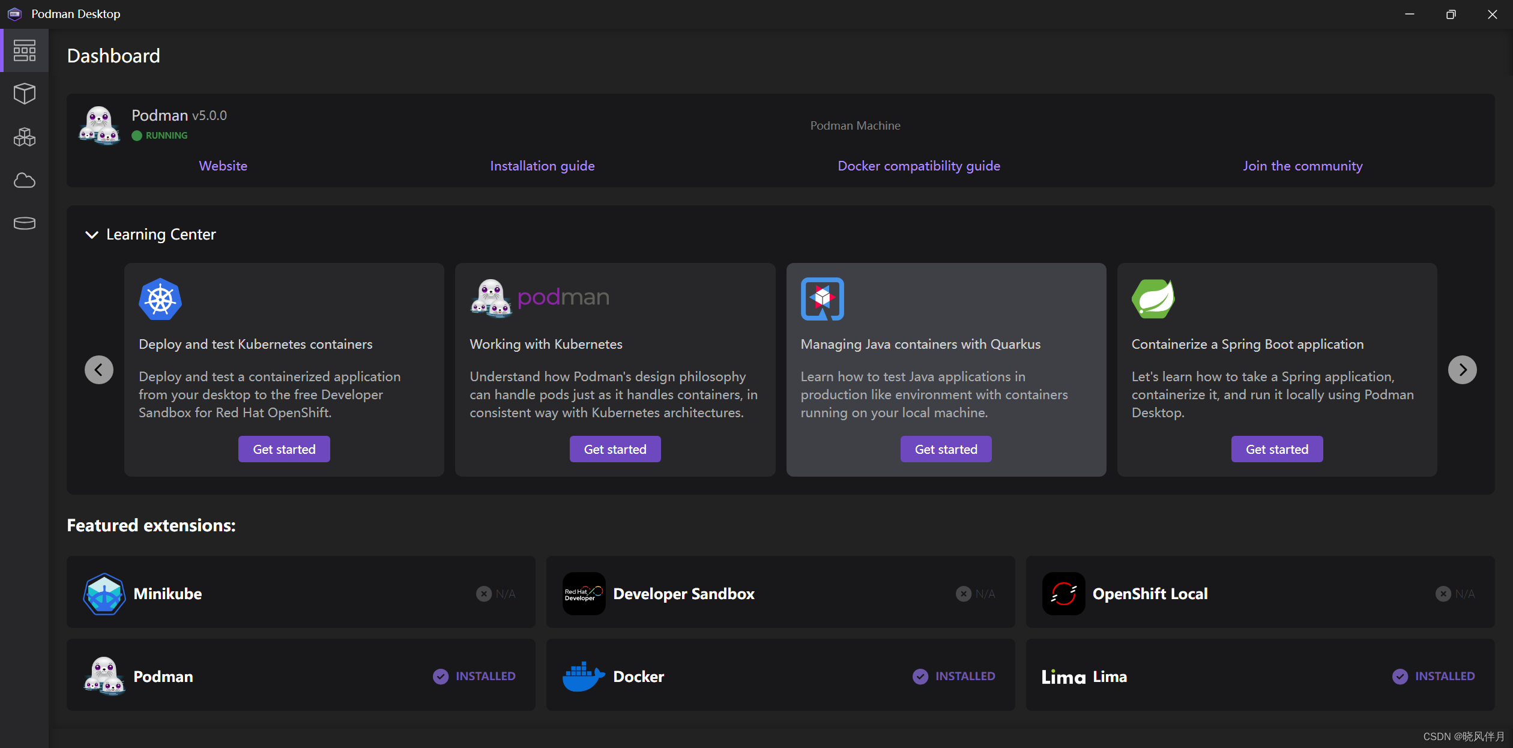Click the Spring leaf icon in Spring Boot card
Image resolution: width=1513 pixels, height=748 pixels.
click(x=1153, y=299)
